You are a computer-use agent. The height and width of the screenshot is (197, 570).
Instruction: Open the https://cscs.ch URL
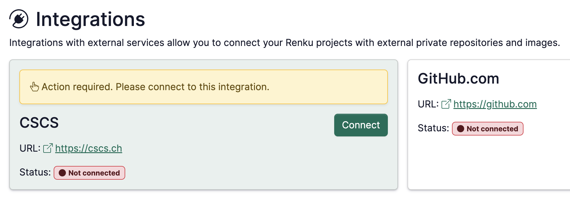click(88, 148)
